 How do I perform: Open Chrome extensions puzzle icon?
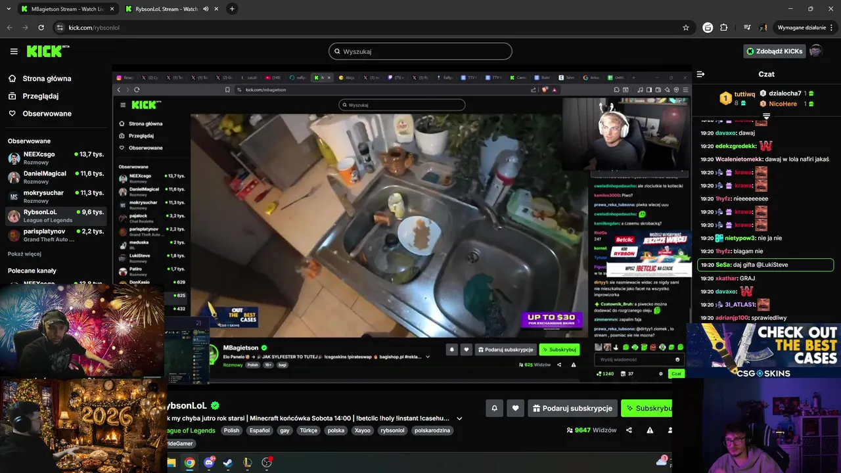724,28
